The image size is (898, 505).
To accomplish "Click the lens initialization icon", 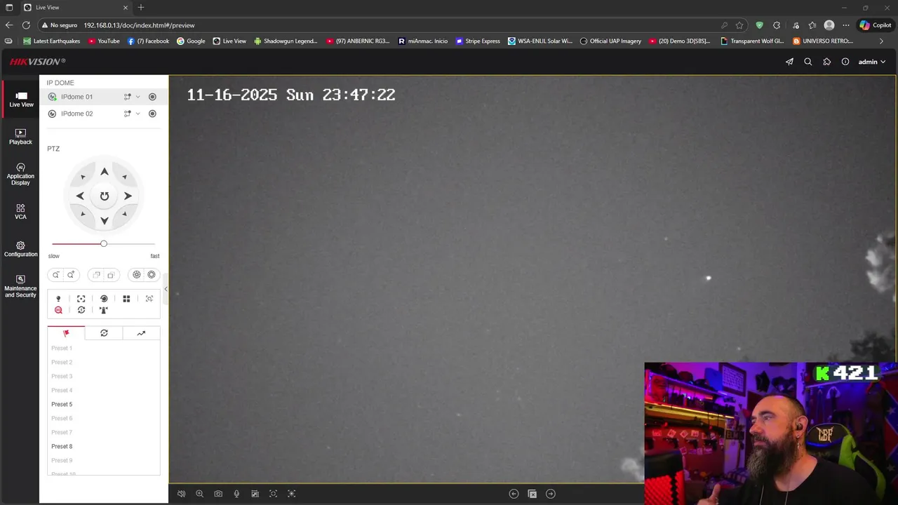I will (104, 299).
